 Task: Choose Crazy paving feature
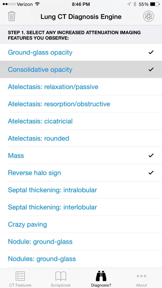click(81, 224)
